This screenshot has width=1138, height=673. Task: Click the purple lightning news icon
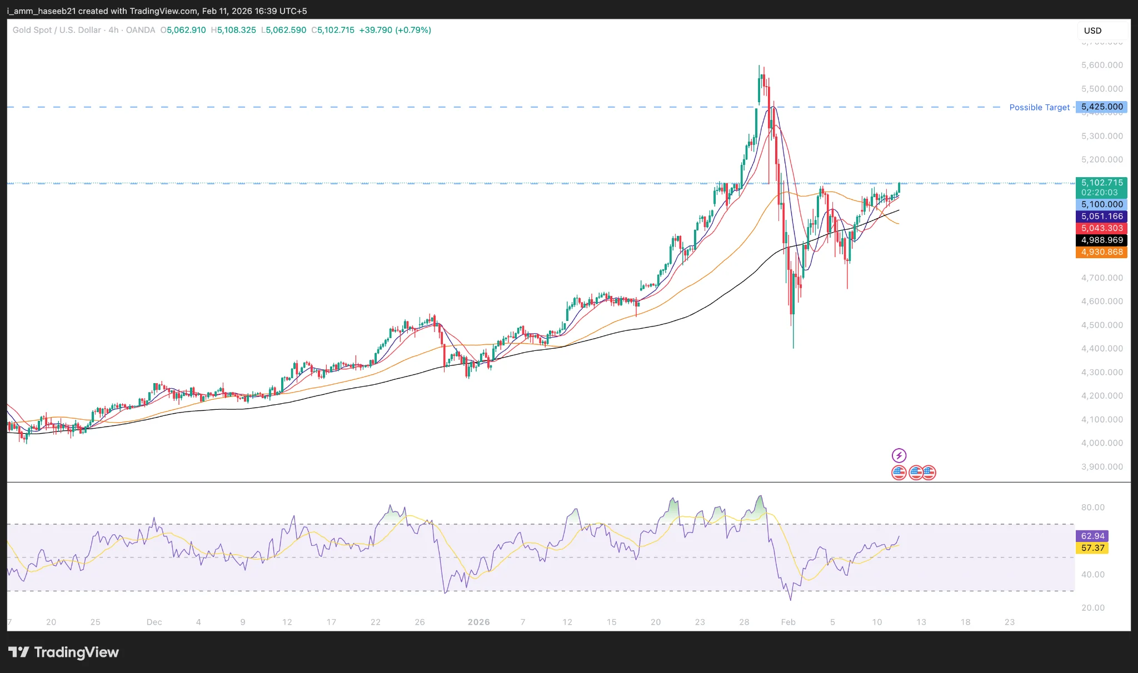pos(899,456)
